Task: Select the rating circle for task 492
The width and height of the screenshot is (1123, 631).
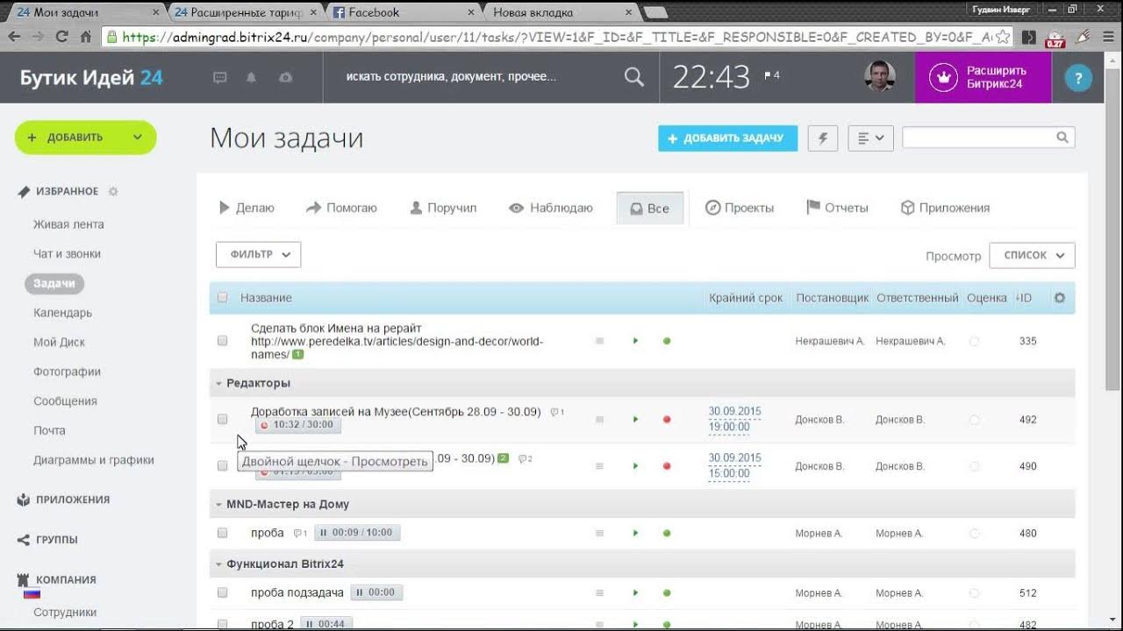Action: (x=974, y=420)
